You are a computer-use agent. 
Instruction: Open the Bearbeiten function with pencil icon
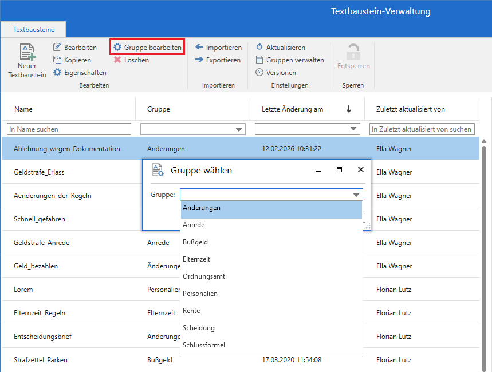pos(74,47)
